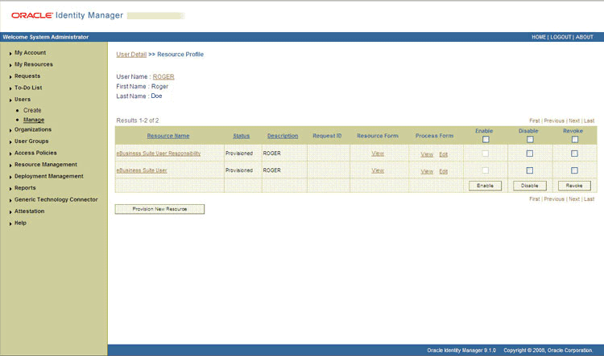
Task: Open eBusiness Suite User resource link
Action: [x=142, y=170]
